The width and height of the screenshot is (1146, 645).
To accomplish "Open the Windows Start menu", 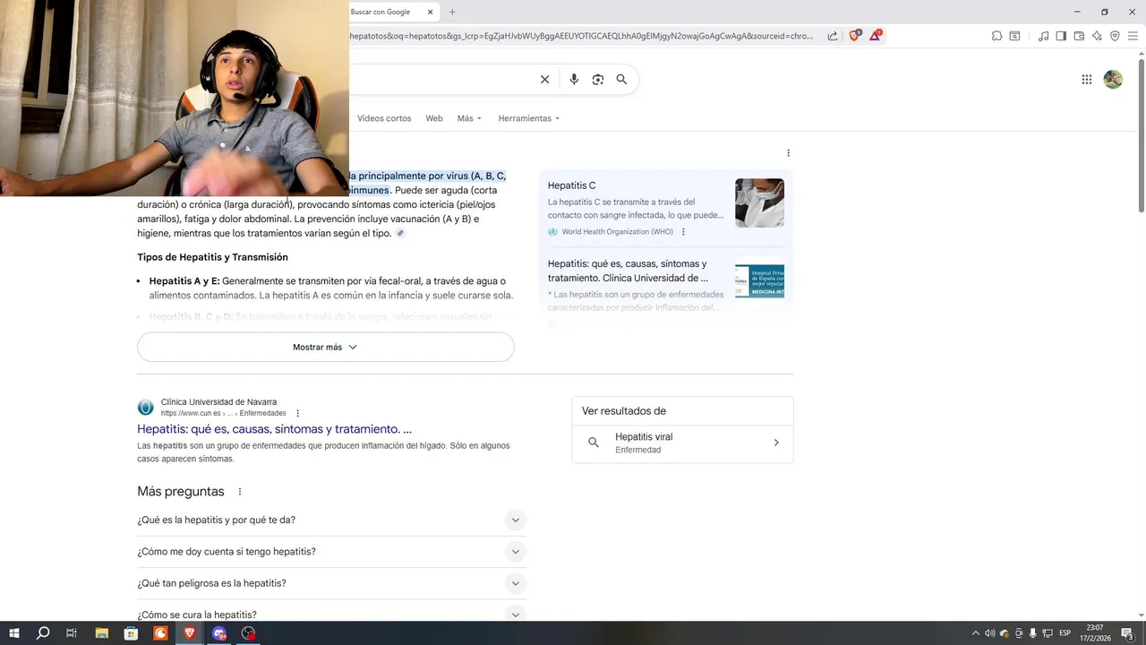I will [13, 633].
